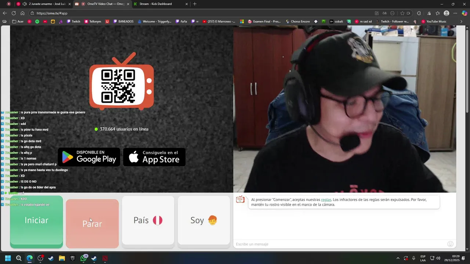Open the Favorites list button
The image size is (470, 264).
[x=438, y=13]
